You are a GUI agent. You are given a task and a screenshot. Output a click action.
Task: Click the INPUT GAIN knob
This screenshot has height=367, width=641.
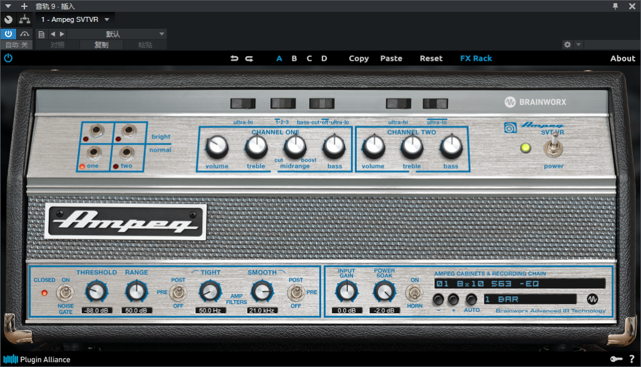tap(347, 292)
